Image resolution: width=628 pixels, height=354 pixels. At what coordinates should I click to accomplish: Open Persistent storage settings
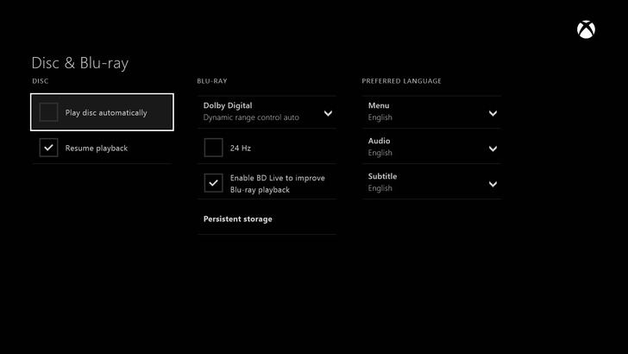[238, 219]
